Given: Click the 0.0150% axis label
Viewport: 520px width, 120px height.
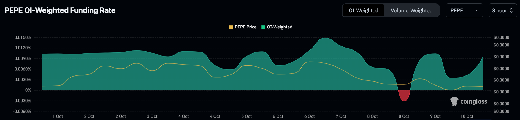Looking at the screenshot, I should tap(23, 37).
